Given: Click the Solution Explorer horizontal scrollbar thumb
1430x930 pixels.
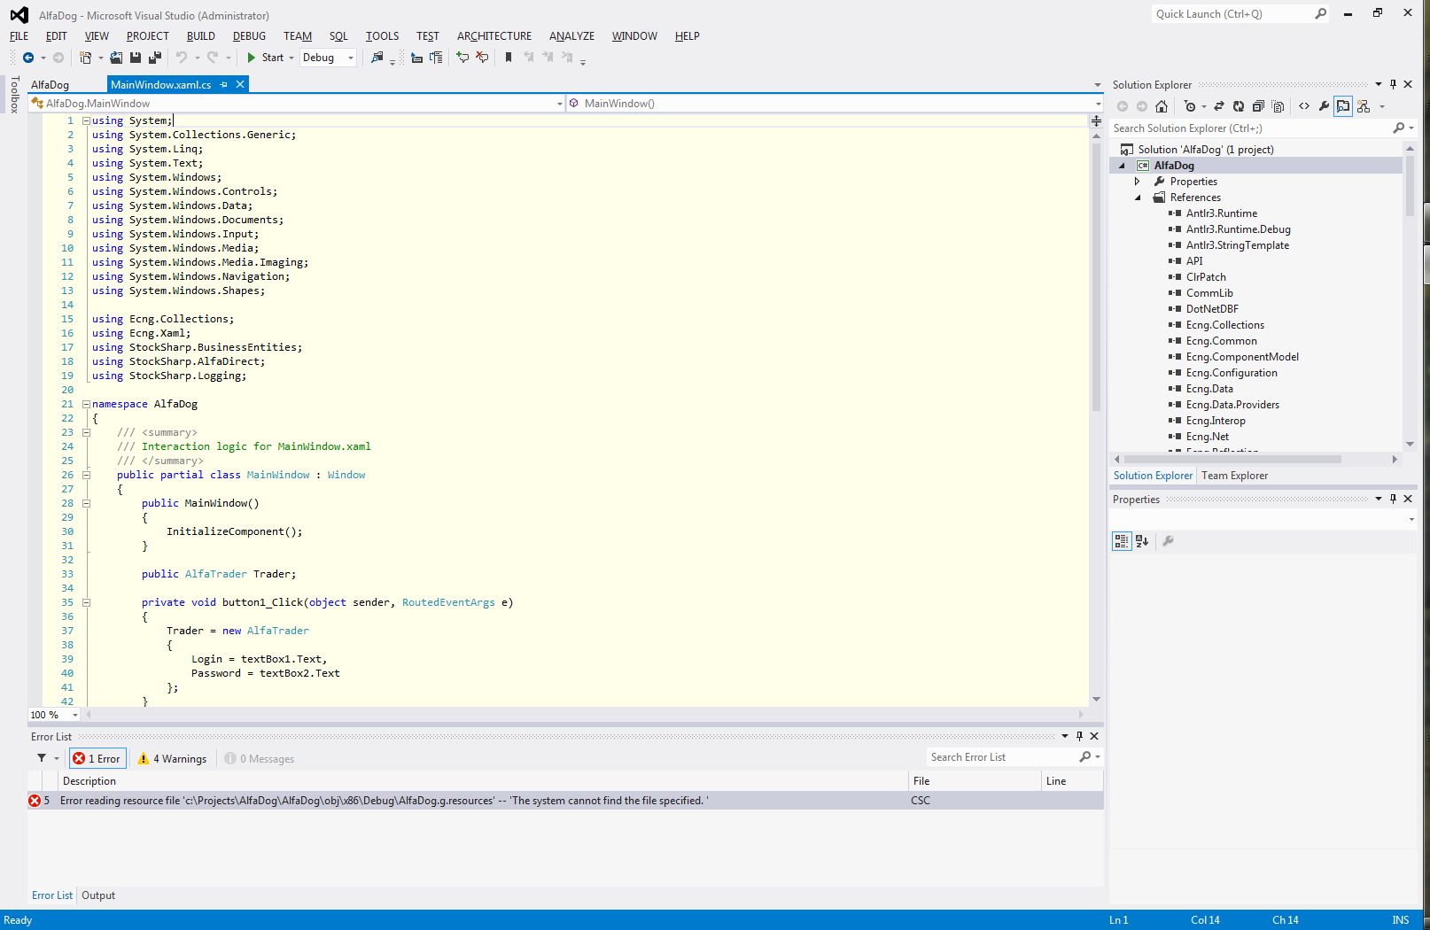Looking at the screenshot, I should coord(1232,460).
